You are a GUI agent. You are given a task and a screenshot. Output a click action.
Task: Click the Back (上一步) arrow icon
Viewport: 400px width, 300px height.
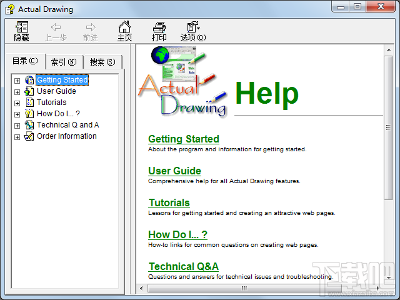56,27
